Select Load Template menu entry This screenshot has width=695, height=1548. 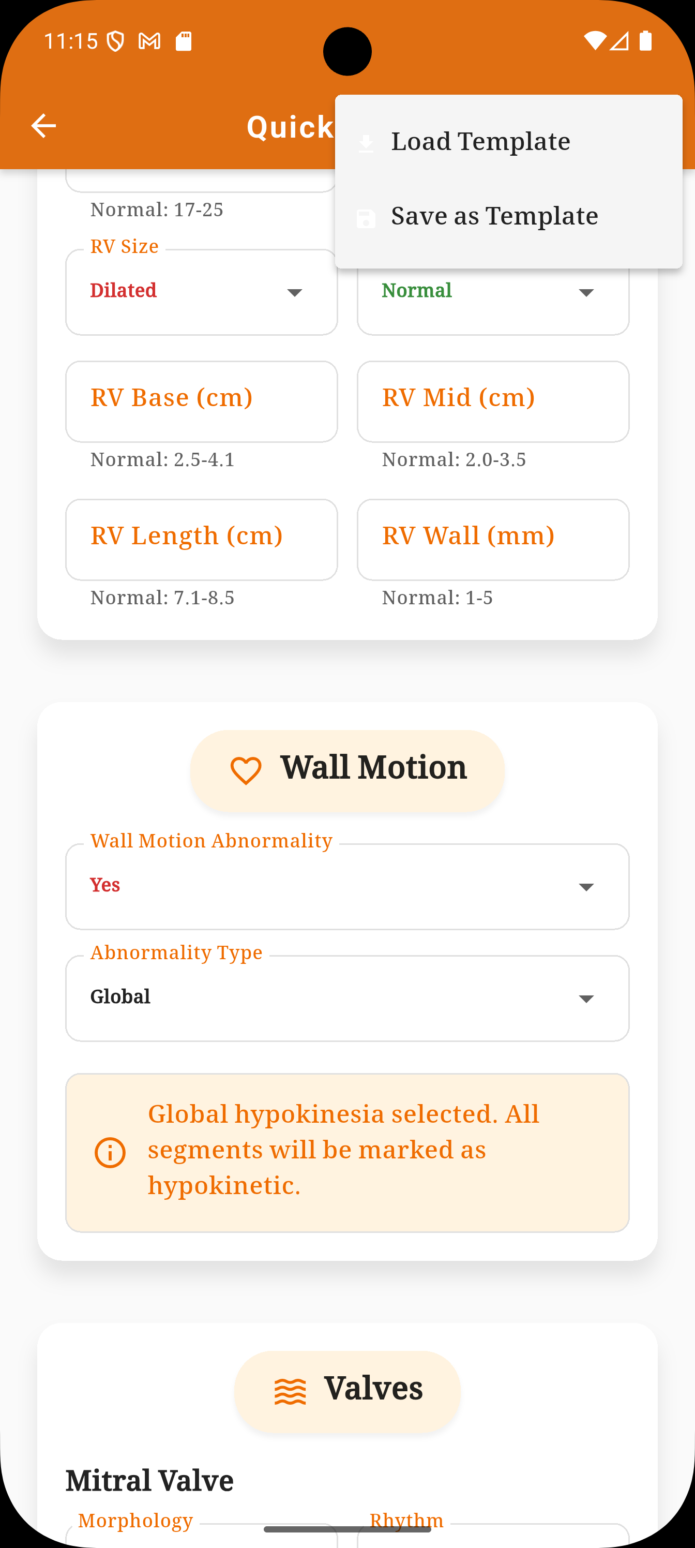(x=509, y=142)
